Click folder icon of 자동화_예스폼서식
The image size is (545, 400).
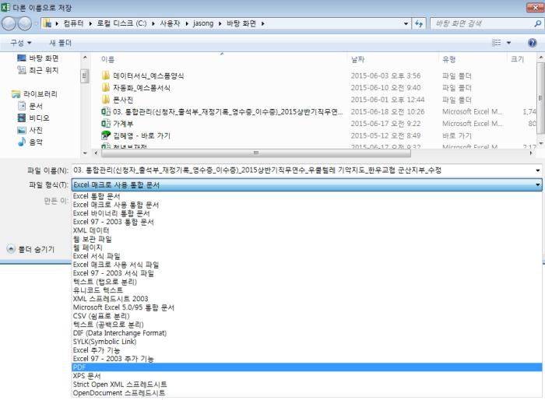point(106,88)
